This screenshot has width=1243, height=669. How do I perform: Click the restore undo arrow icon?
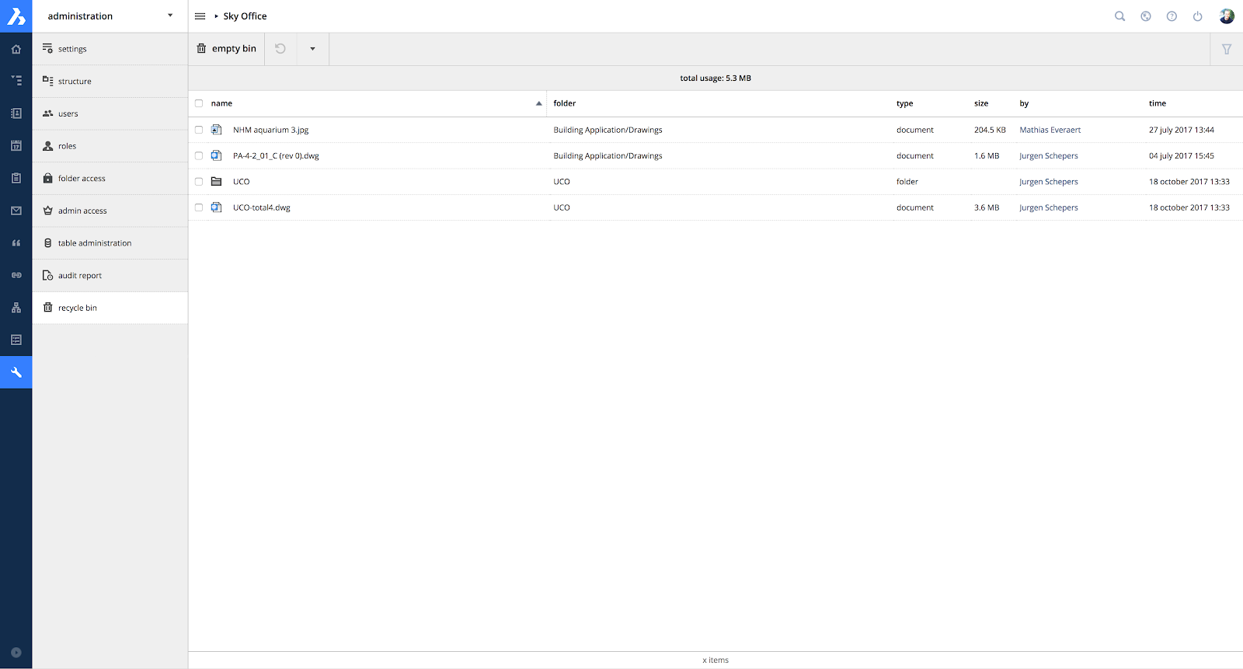click(x=280, y=49)
